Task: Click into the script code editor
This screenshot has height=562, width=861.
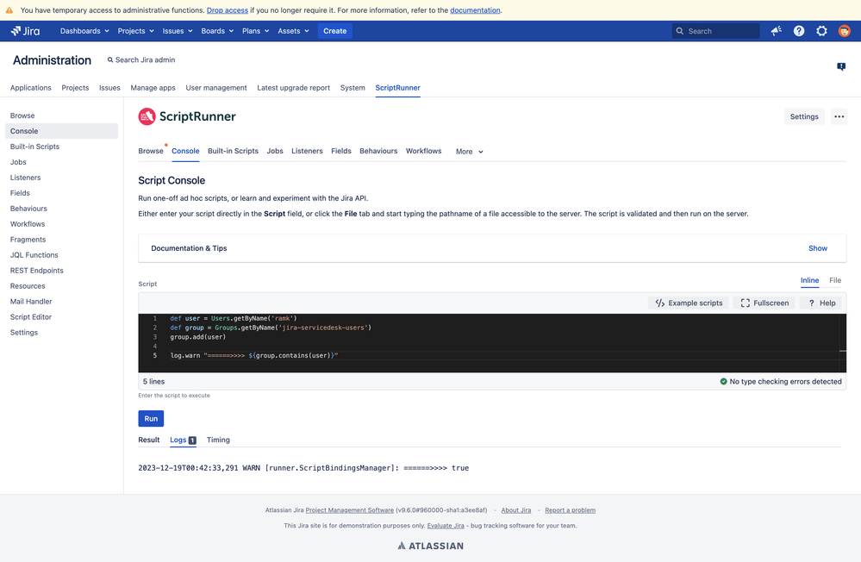Action: [492, 343]
